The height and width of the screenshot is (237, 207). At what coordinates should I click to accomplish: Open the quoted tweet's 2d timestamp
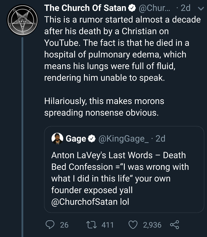point(160,138)
